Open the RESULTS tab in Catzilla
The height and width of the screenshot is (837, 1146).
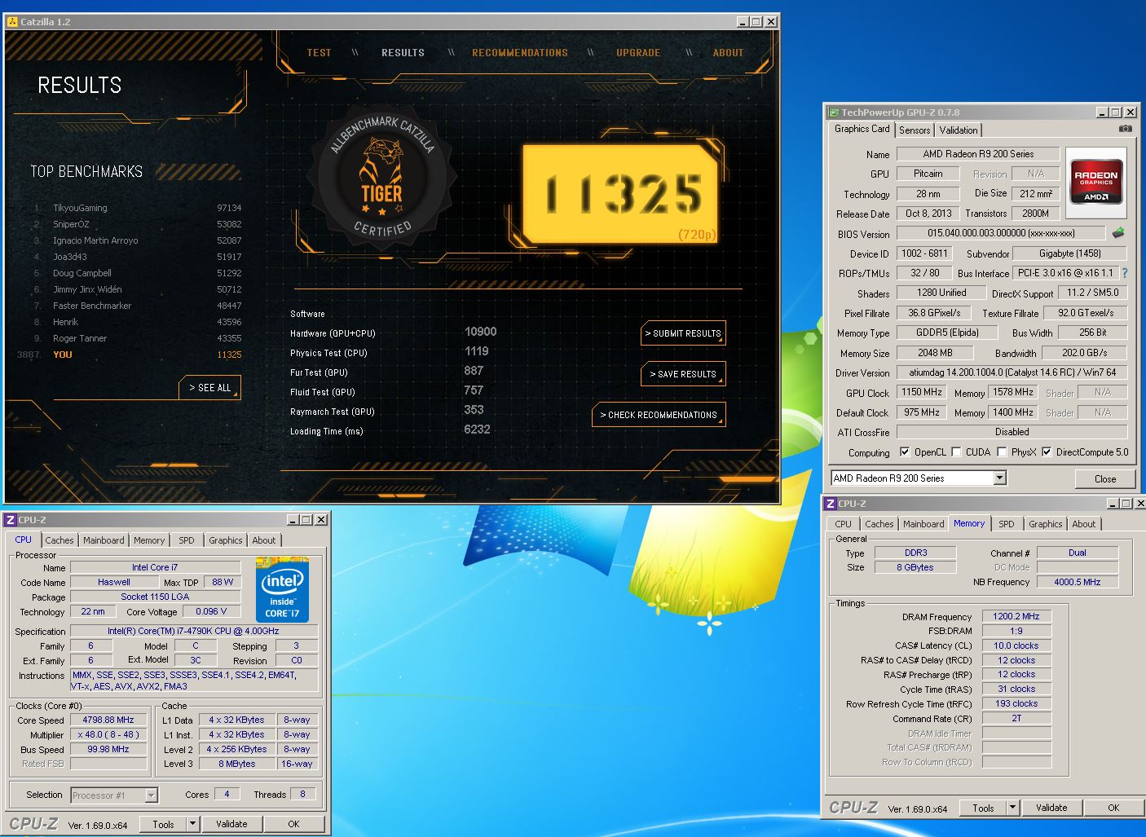[403, 53]
